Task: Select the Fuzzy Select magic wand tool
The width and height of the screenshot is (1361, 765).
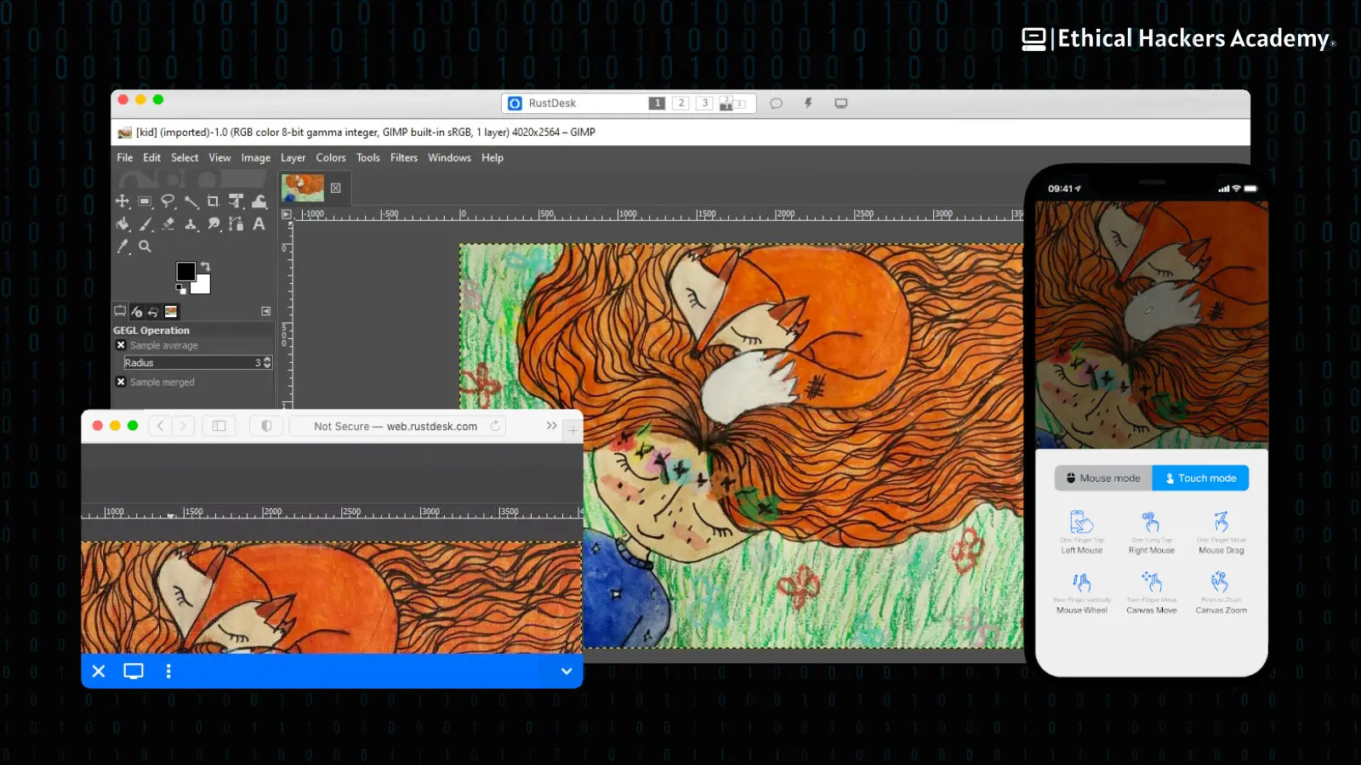Action: coord(191,201)
